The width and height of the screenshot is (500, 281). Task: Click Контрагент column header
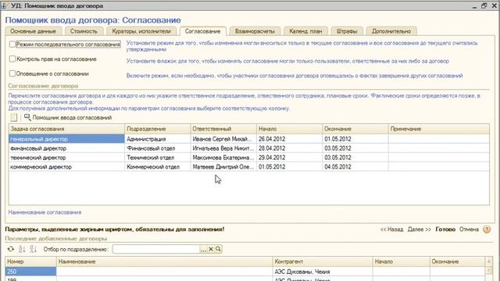click(x=323, y=261)
